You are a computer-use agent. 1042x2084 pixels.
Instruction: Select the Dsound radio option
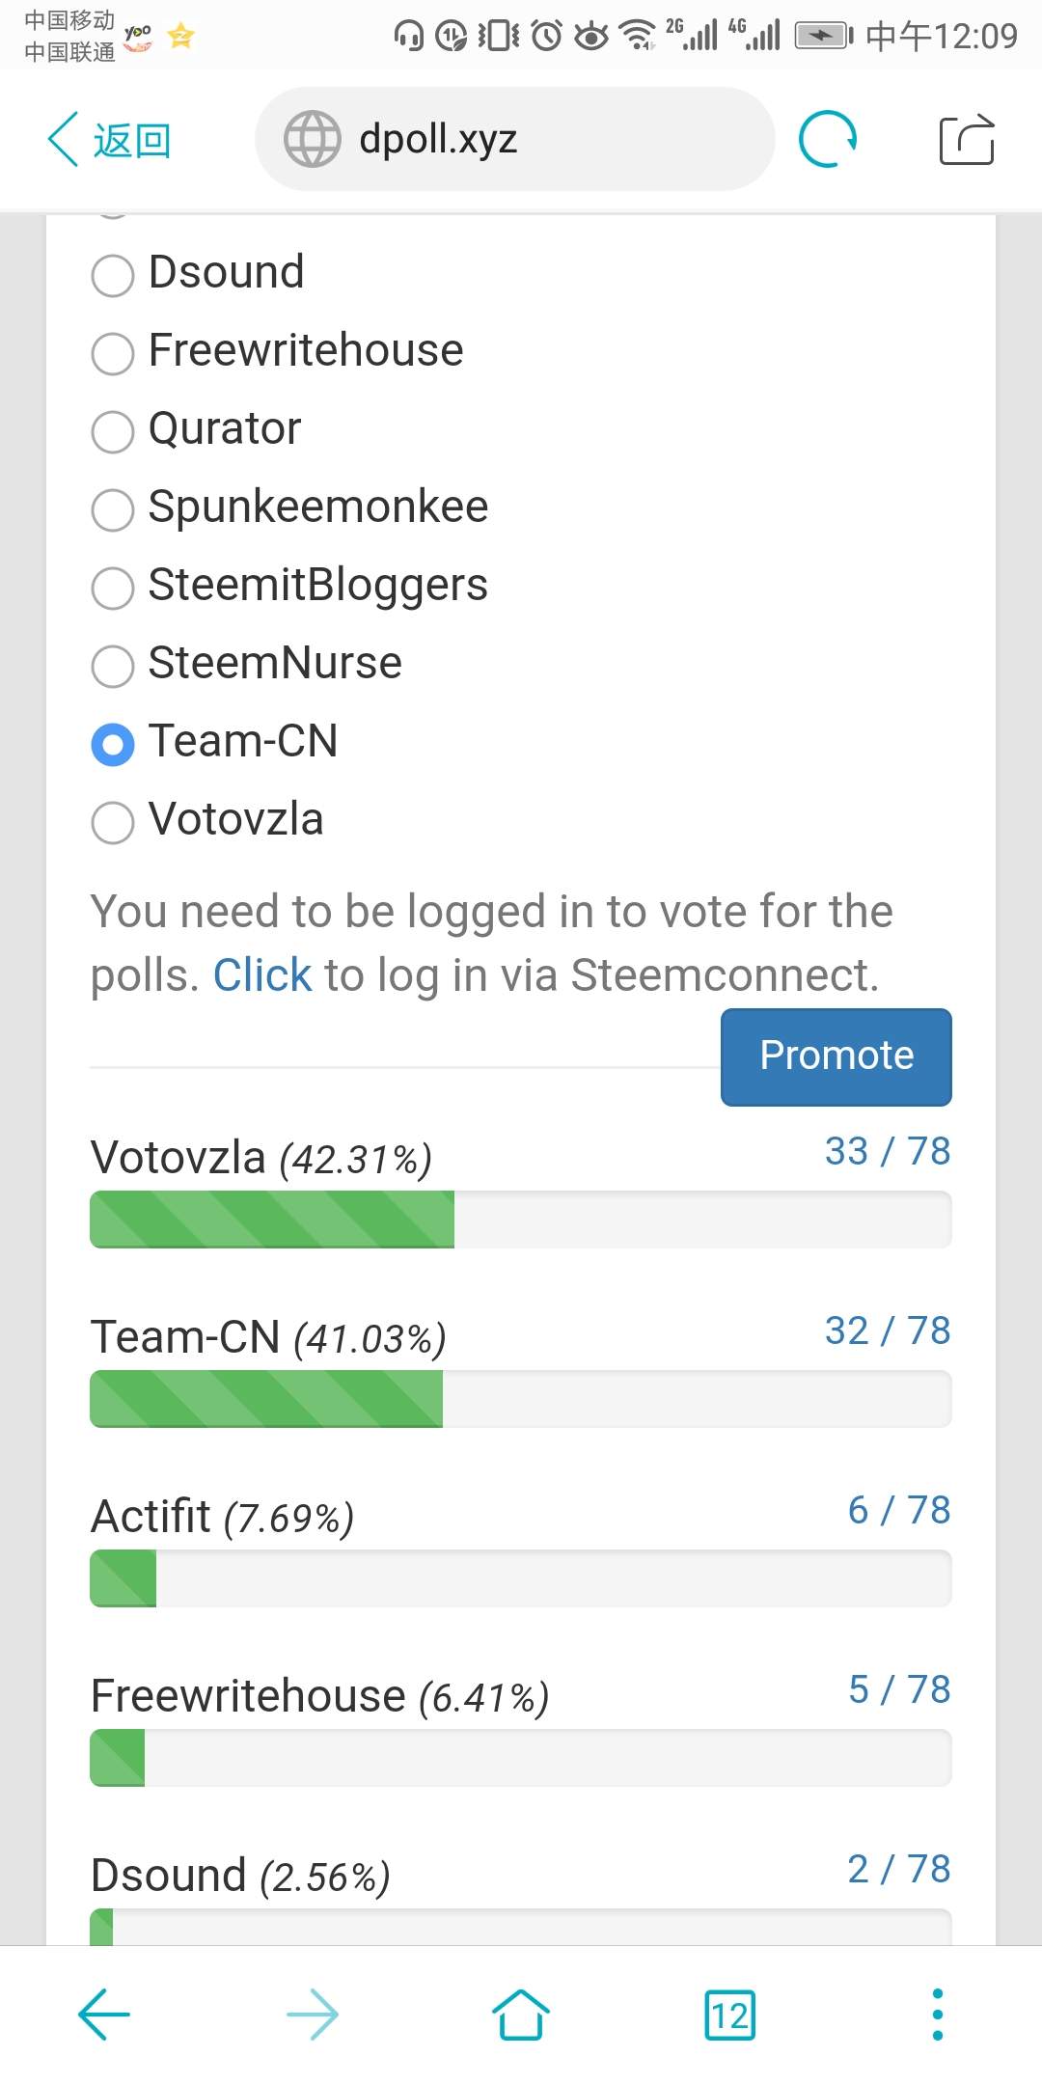click(113, 275)
